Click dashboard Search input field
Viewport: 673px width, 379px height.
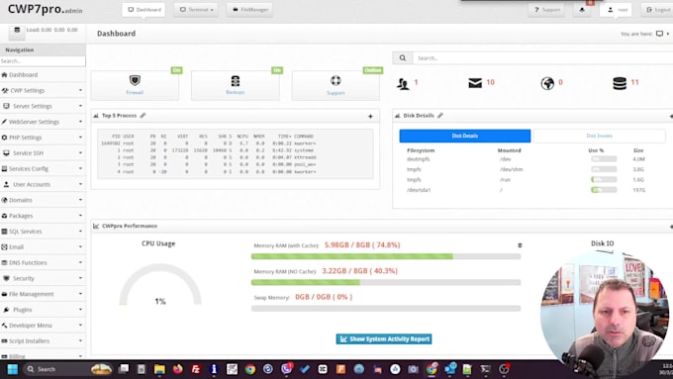tap(542, 58)
